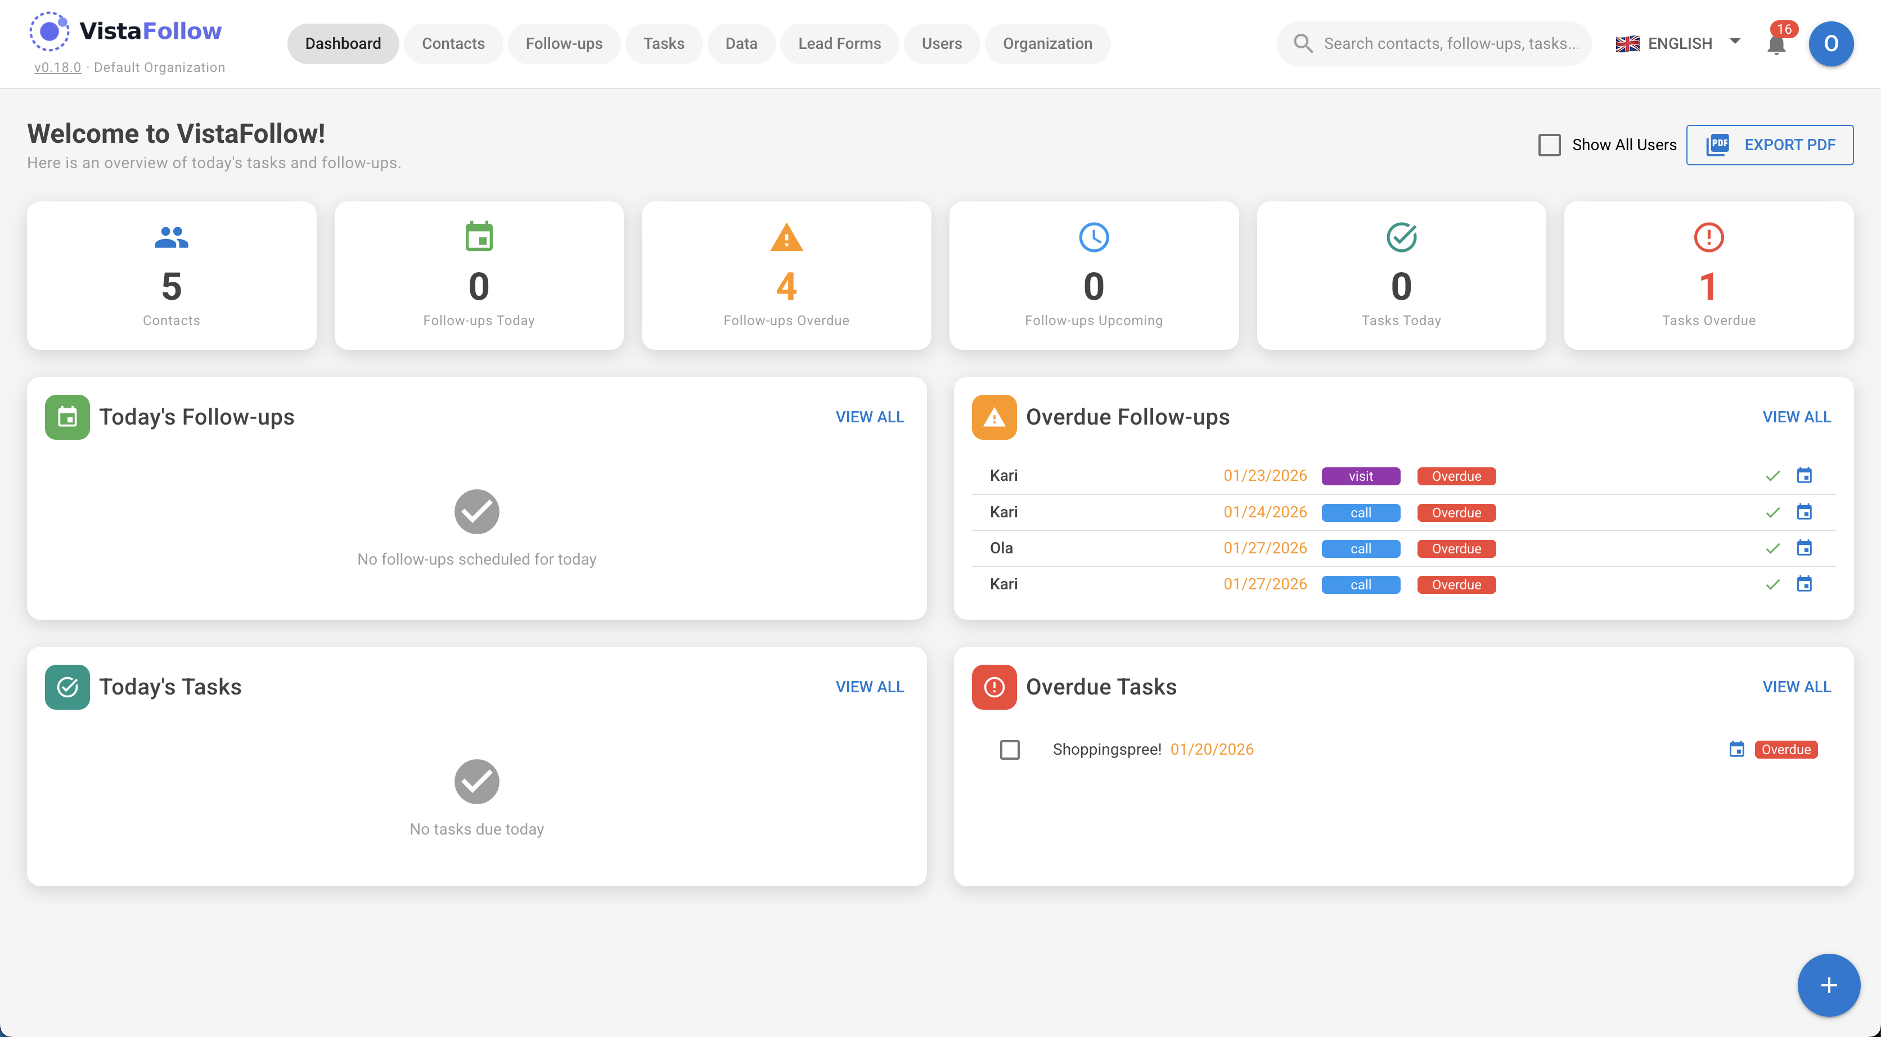Image resolution: width=1881 pixels, height=1037 pixels.
Task: Click the Tasks Overdue alert icon
Action: tap(1708, 237)
